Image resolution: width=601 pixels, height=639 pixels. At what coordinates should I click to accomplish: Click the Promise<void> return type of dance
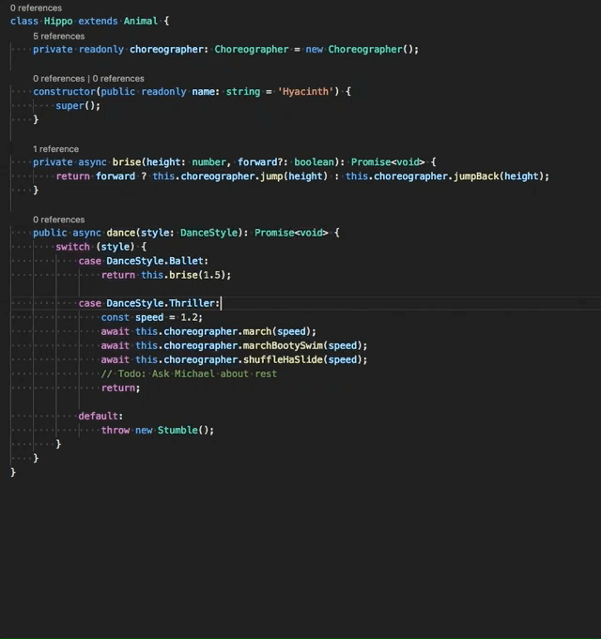[291, 233]
